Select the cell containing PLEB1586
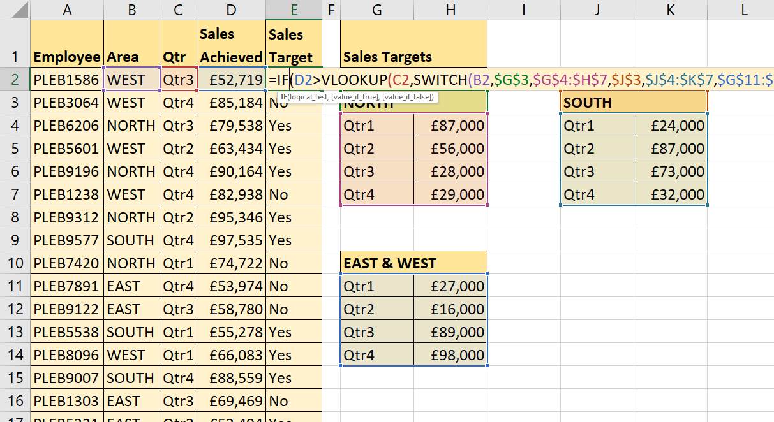Image resolution: width=774 pixels, height=422 pixels. (x=66, y=80)
